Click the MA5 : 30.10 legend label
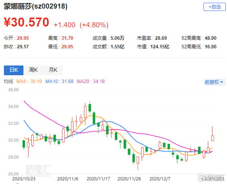The image size is (227, 184). 29,81
